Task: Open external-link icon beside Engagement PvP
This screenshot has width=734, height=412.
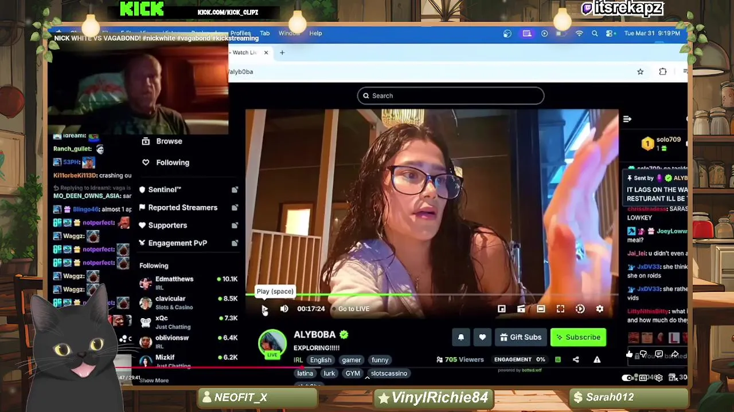Action: click(235, 243)
